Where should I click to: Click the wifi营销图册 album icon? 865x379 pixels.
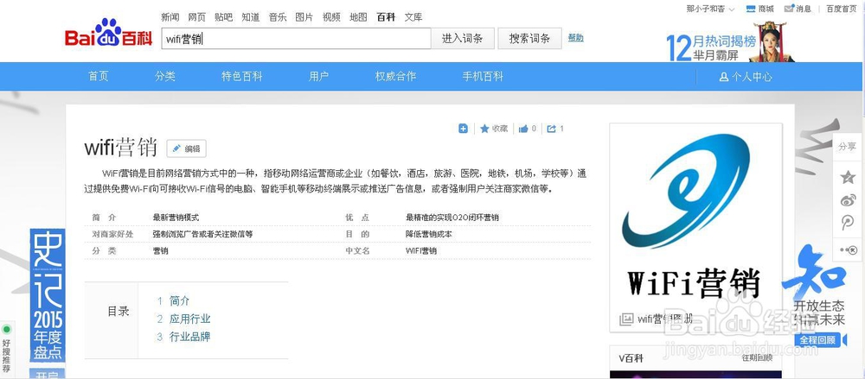click(x=626, y=319)
